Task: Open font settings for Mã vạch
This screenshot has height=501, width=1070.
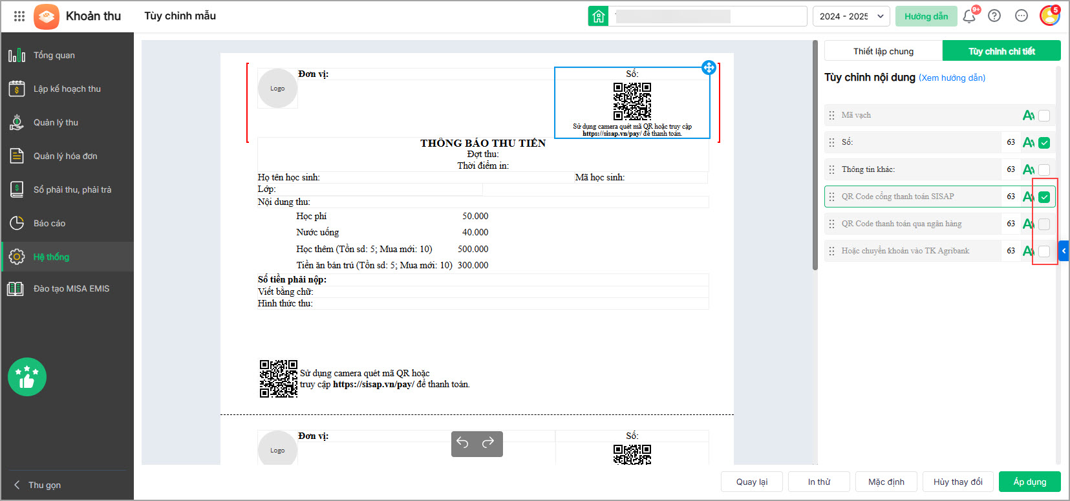Action: pyautogui.click(x=1028, y=115)
